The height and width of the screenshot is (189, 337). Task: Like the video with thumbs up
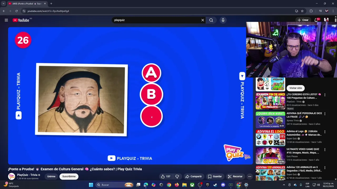click(166, 176)
